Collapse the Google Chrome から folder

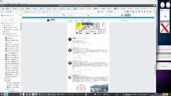click(x=3, y=34)
